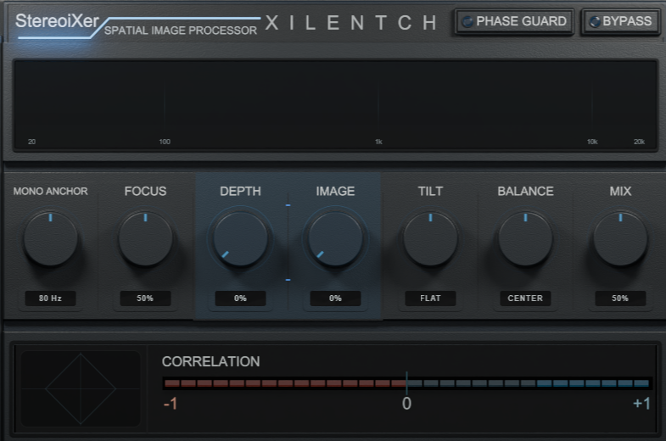Image resolution: width=666 pixels, height=441 pixels.
Task: Select the Depth knob
Action: (x=240, y=239)
